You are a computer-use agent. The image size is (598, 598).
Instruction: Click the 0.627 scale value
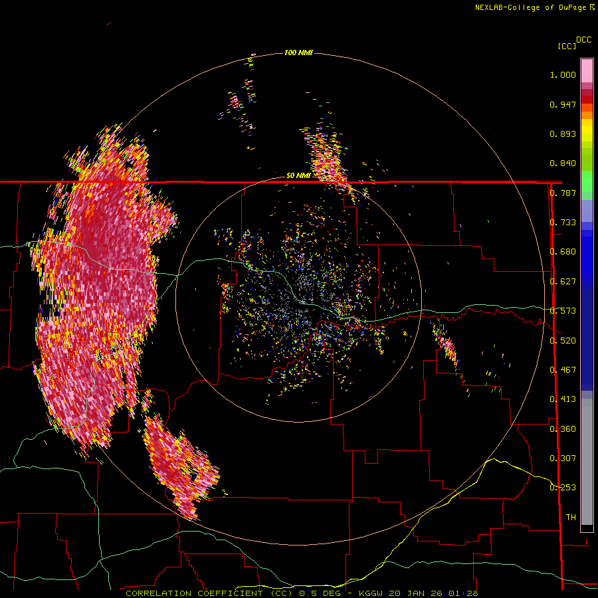click(x=563, y=282)
